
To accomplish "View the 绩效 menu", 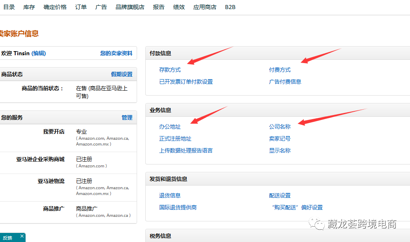I will point(179,7).
